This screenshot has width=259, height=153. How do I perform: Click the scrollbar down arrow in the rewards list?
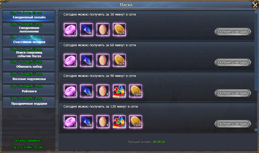click(x=256, y=130)
